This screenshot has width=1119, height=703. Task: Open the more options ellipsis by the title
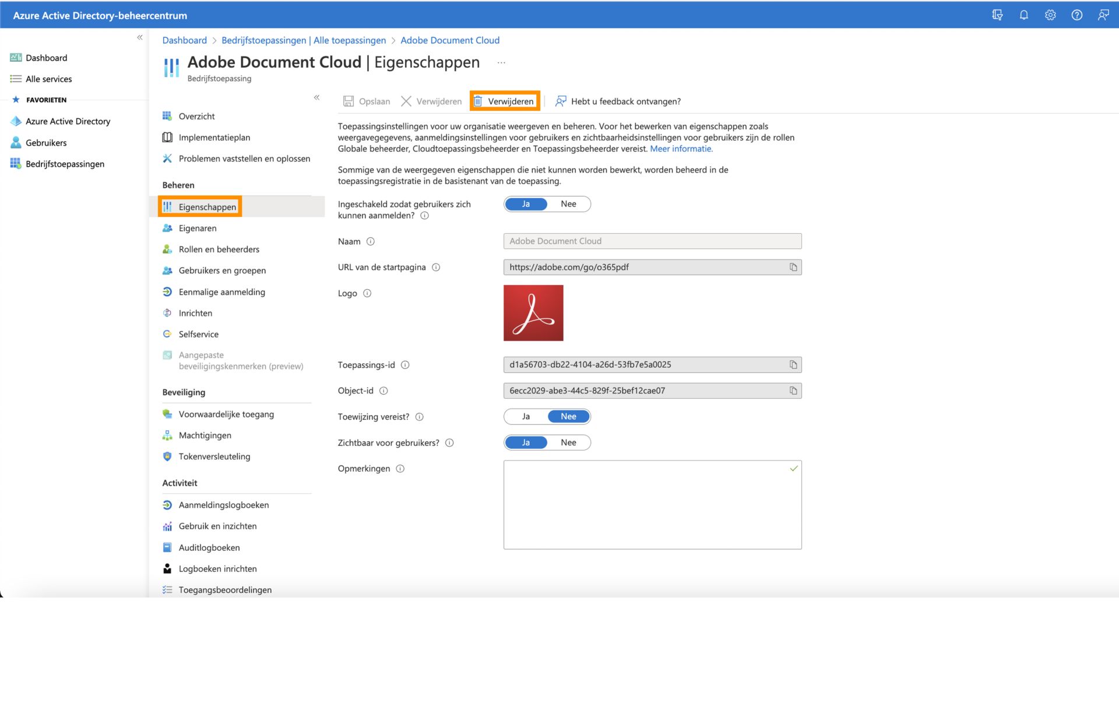coord(501,62)
